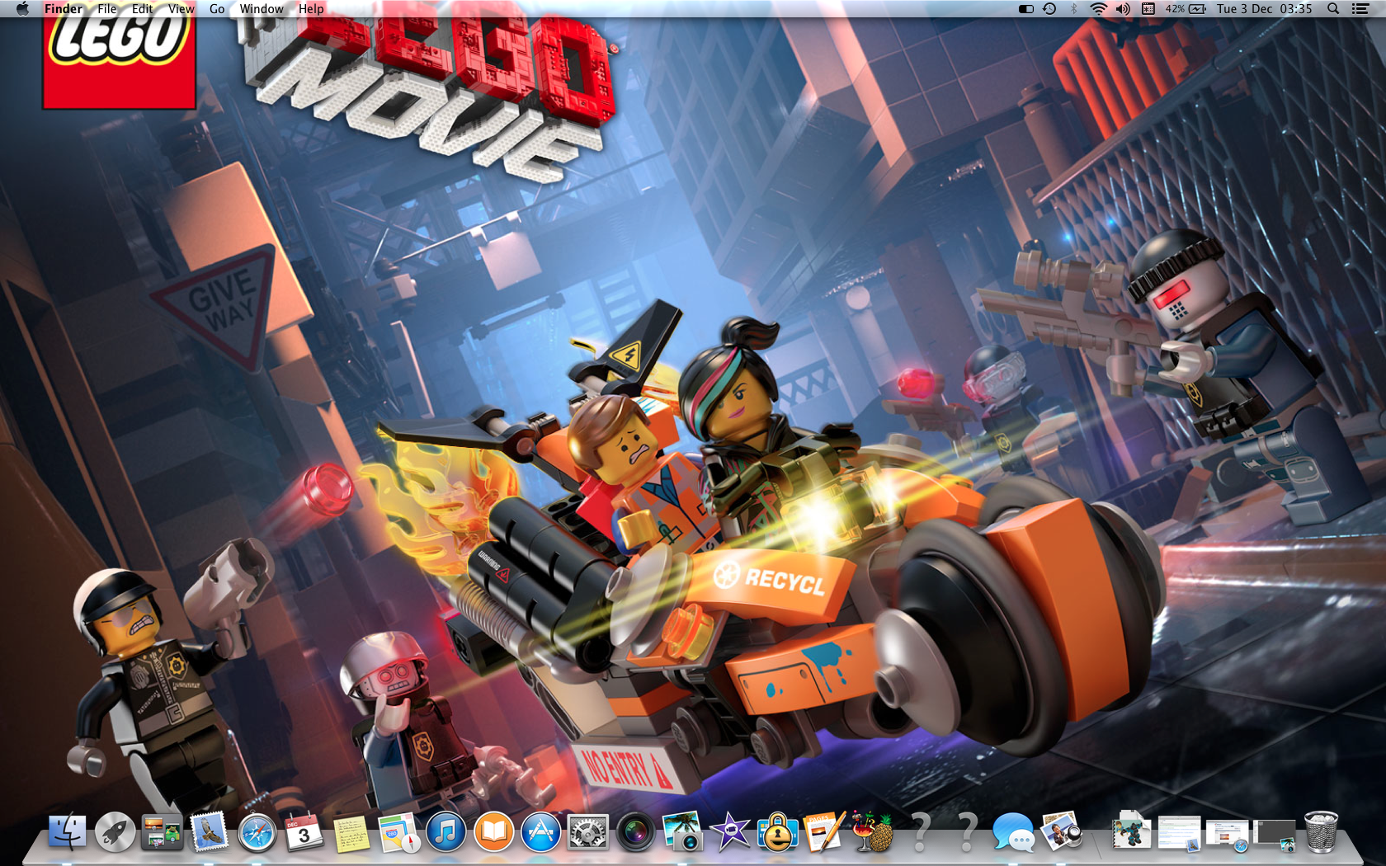This screenshot has height=866, width=1386.
Task: Restore minimized Safari window in Dock
Action: tap(1227, 834)
